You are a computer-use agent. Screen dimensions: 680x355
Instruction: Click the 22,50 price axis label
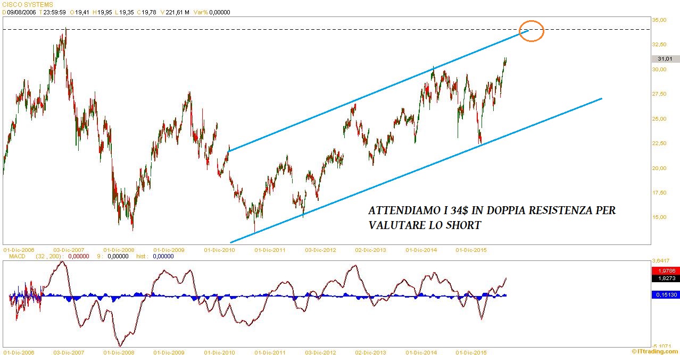(x=659, y=143)
